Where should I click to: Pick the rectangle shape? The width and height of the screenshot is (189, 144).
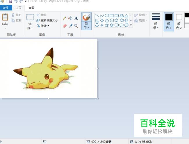(x=112, y=15)
